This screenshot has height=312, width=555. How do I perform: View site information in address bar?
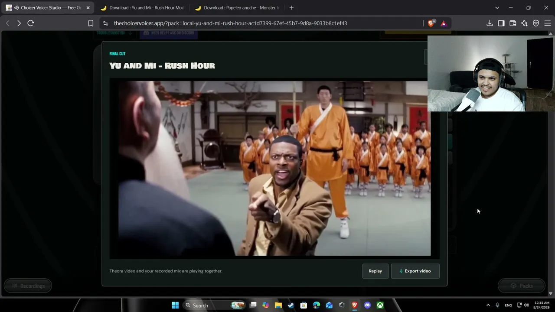[x=105, y=23]
